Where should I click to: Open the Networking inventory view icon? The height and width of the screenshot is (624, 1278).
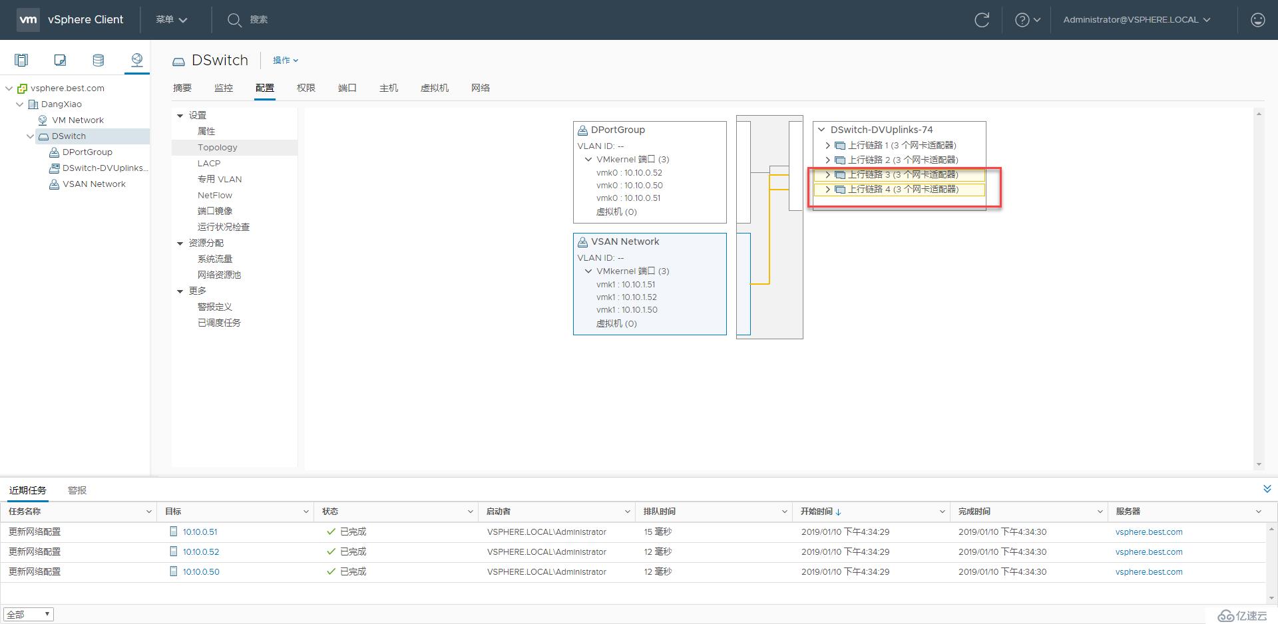pos(137,61)
